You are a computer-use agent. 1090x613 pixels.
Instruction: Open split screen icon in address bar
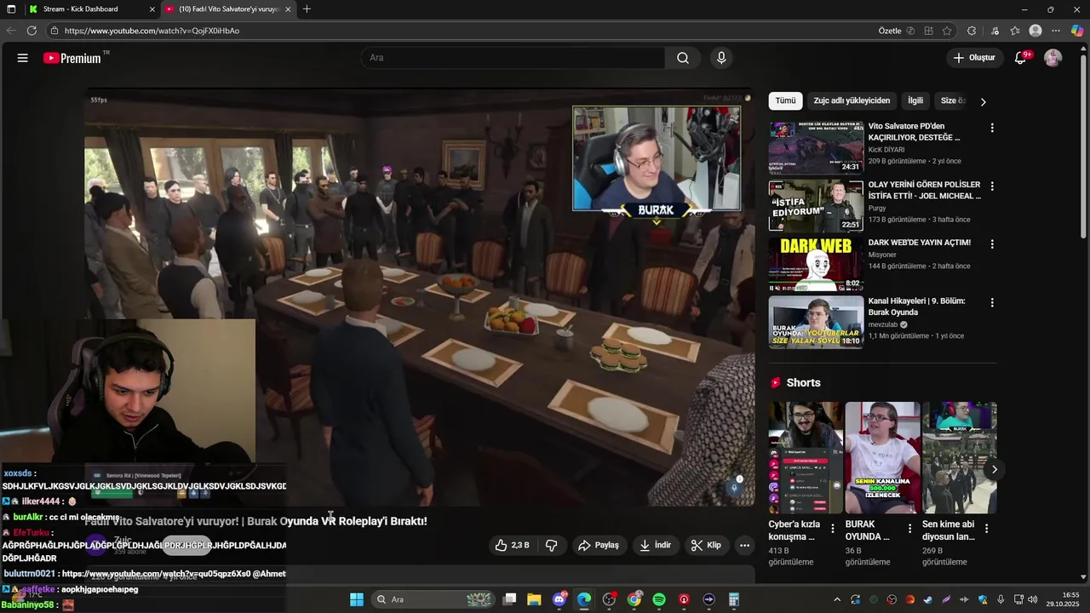pos(929,31)
